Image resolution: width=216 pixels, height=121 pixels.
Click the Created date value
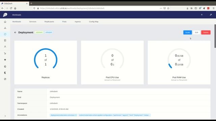tap(59, 109)
